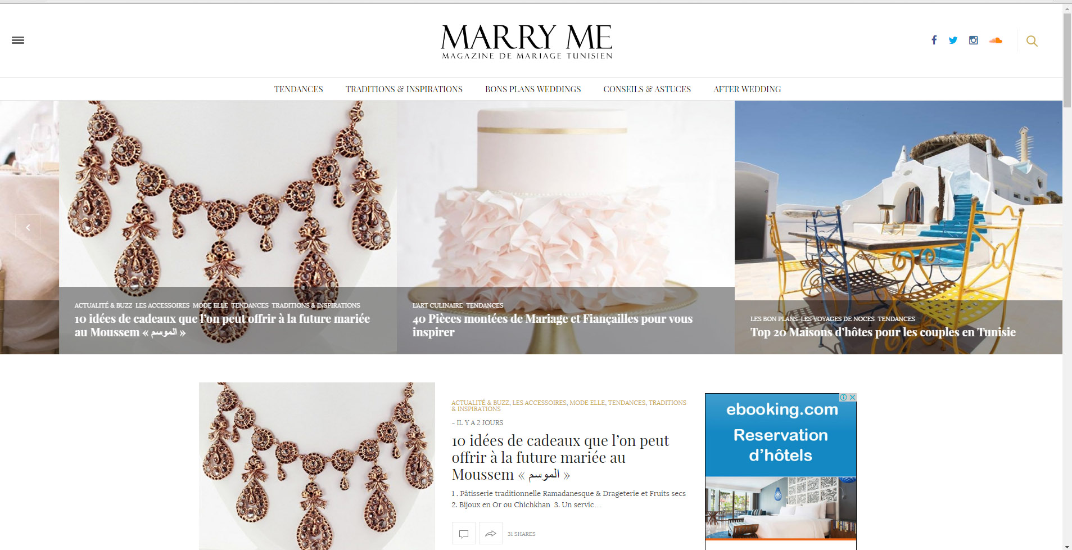Viewport: 1072px width, 550px height.
Task: Open the ad info icon
Action: [x=843, y=397]
